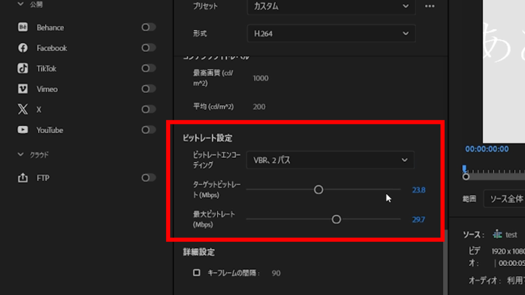Viewport: 525px width, 295px height.
Task: Select the TikTok destination label
Action: pyautogui.click(x=46, y=69)
